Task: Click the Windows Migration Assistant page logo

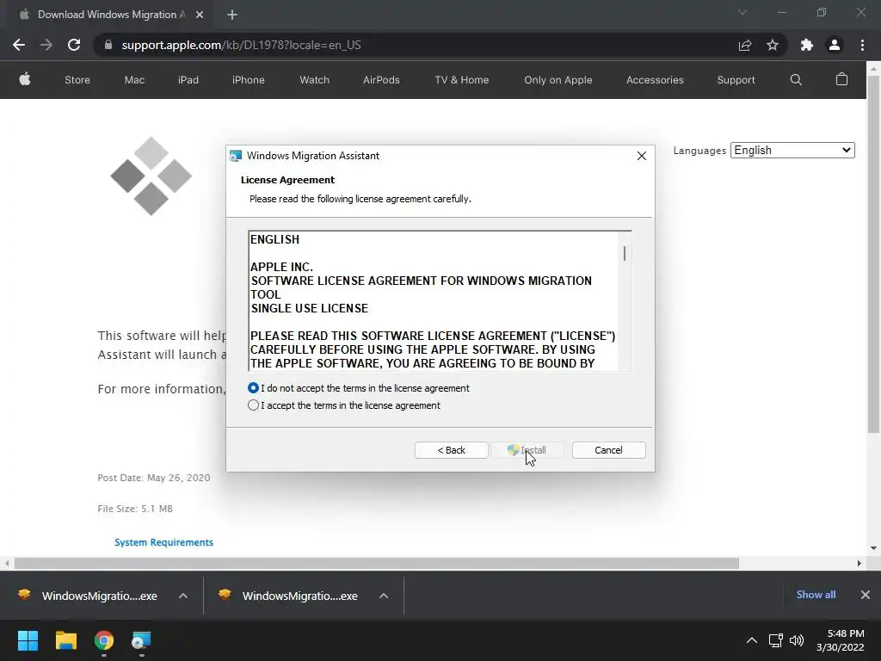Action: [x=151, y=176]
